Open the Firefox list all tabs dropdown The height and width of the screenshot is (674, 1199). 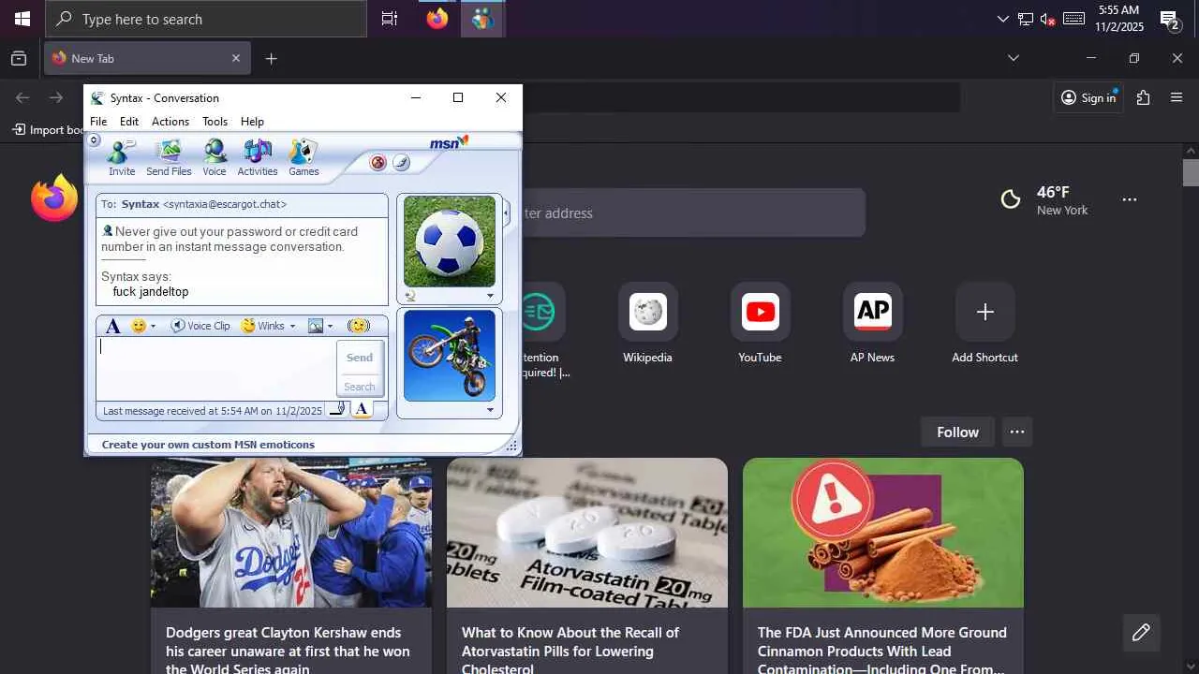coord(1013,58)
